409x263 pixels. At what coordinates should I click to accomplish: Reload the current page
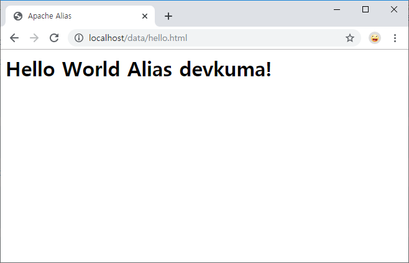(54, 38)
